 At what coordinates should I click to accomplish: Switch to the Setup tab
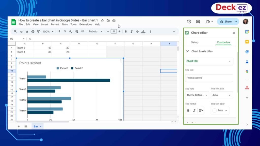tap(195, 42)
